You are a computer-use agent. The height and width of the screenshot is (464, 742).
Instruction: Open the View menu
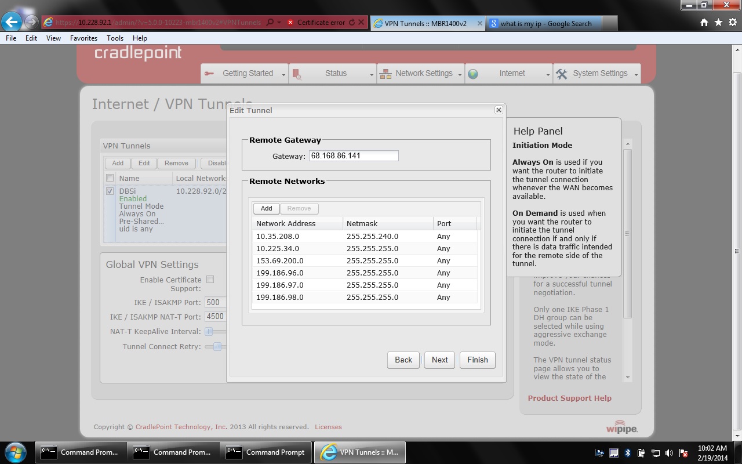[x=53, y=38]
